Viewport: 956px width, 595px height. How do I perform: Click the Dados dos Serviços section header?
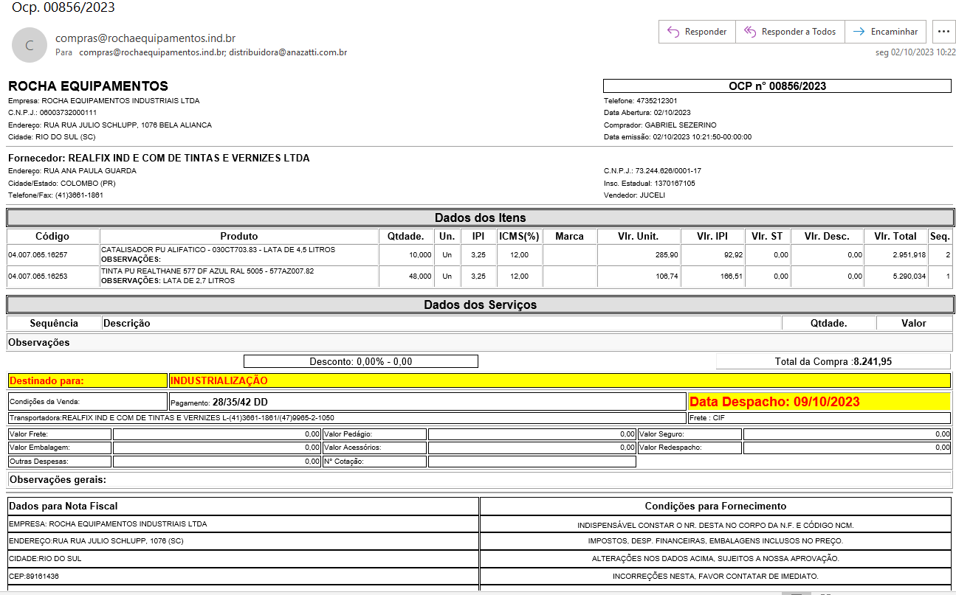pyautogui.click(x=479, y=305)
